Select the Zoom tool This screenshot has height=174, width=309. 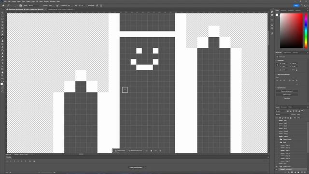tap(2, 75)
